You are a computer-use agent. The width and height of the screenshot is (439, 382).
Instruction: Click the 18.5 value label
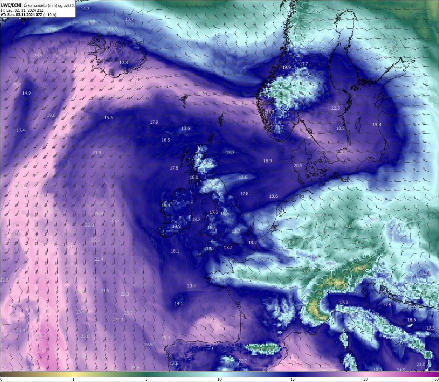[340, 128]
